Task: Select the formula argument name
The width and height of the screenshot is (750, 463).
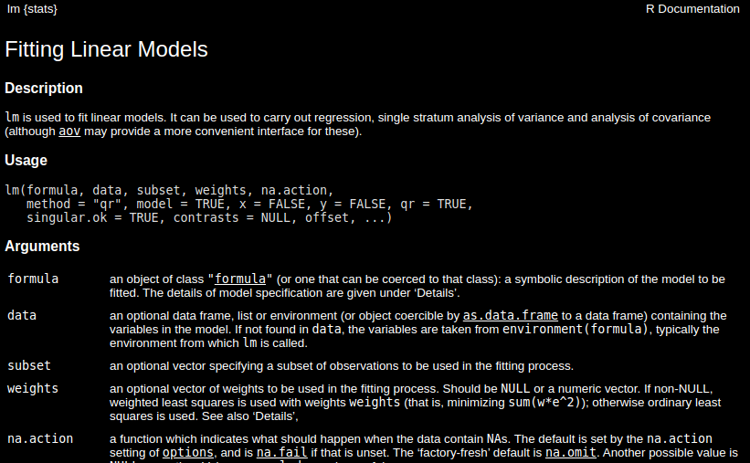Action: click(x=33, y=279)
